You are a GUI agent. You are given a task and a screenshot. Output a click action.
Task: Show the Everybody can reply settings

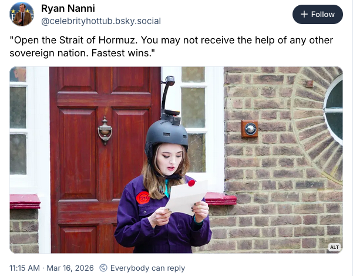(147, 268)
